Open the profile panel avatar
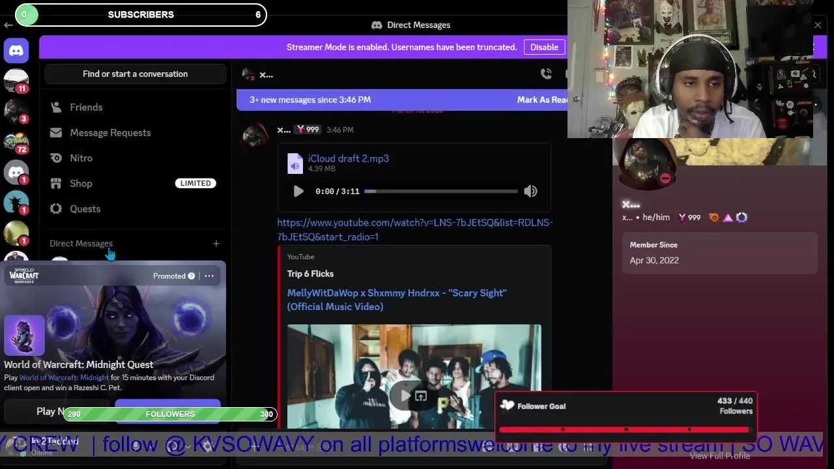834x469 pixels. pos(647,163)
